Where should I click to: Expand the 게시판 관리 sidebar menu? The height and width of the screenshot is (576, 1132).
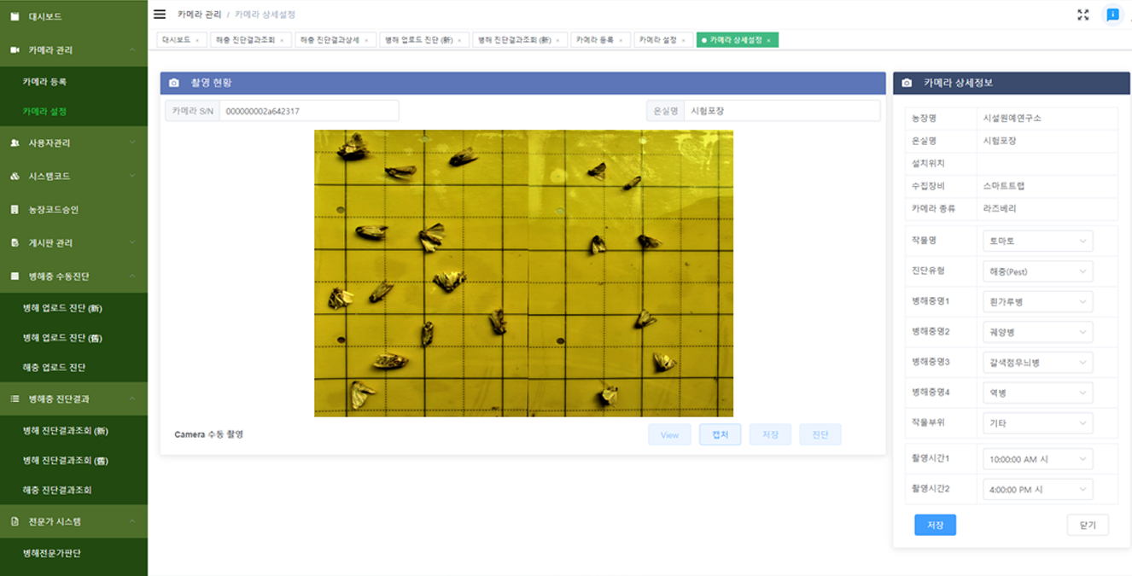[132, 243]
